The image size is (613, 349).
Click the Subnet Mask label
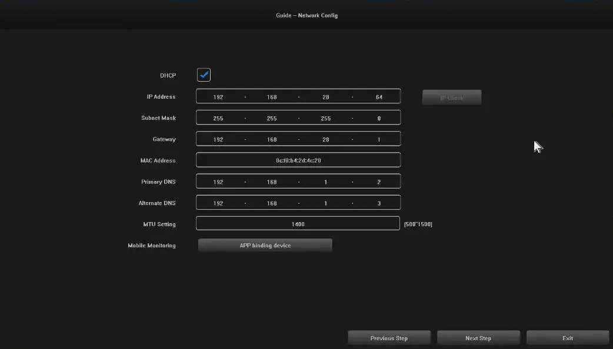(158, 118)
